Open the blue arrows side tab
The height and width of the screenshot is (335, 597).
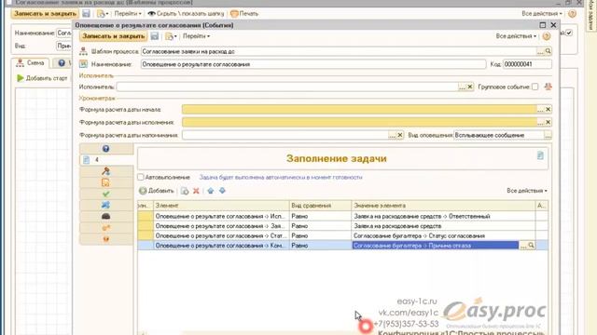click(x=106, y=205)
